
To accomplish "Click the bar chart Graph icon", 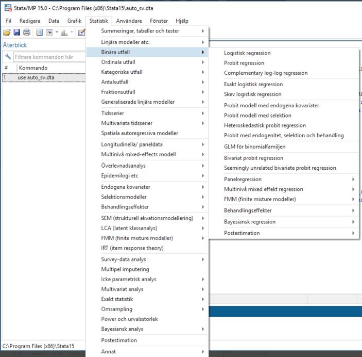I will 64,33.
